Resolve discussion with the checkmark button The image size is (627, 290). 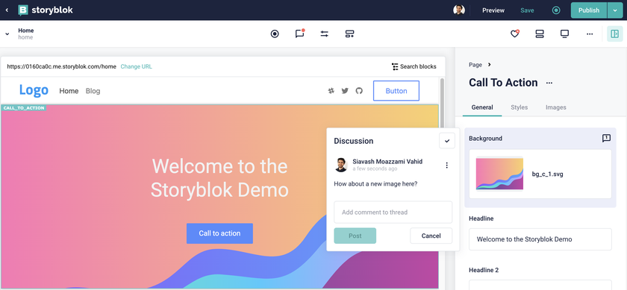(x=447, y=141)
